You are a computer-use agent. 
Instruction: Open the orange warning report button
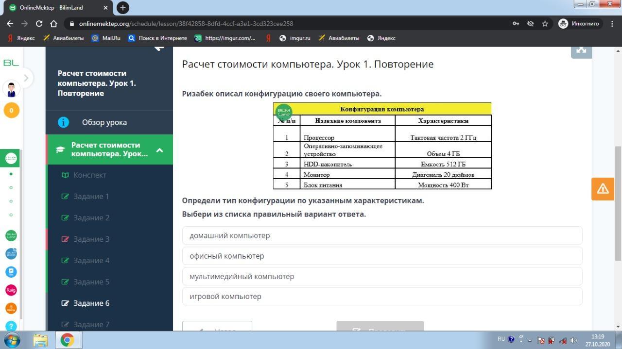pos(603,189)
